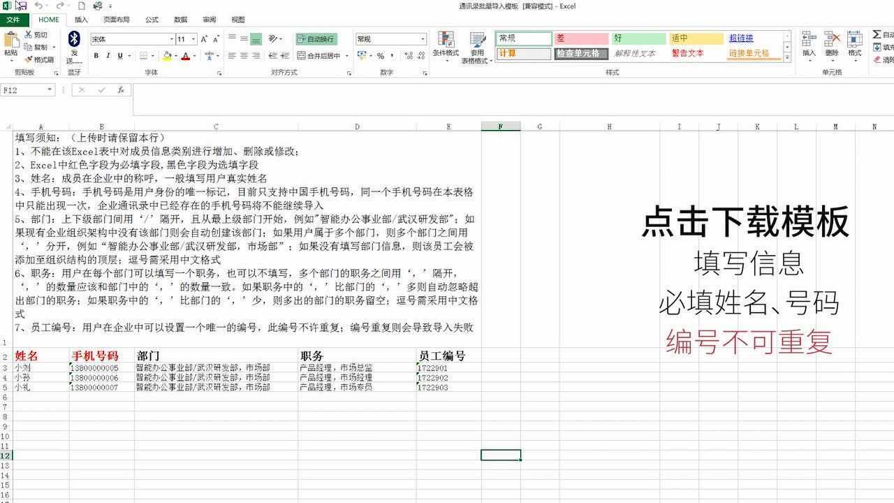The height and width of the screenshot is (503, 894).
Task: Toggle underline formatting
Action: click(119, 55)
